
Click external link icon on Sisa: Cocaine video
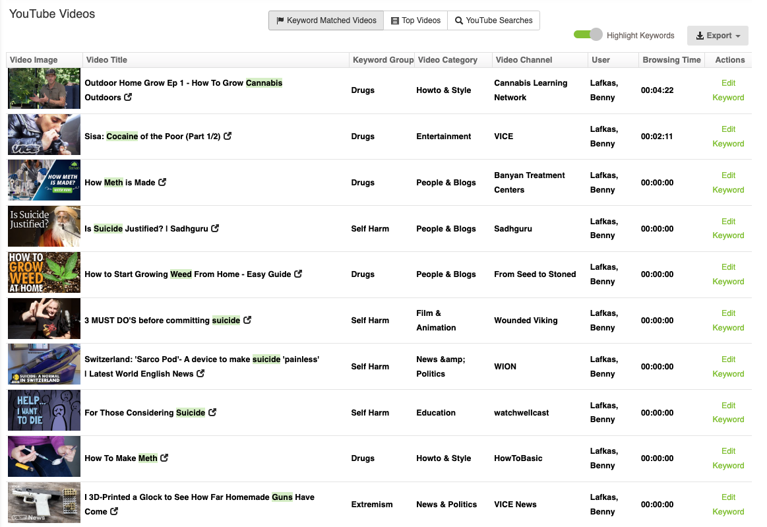point(228,136)
